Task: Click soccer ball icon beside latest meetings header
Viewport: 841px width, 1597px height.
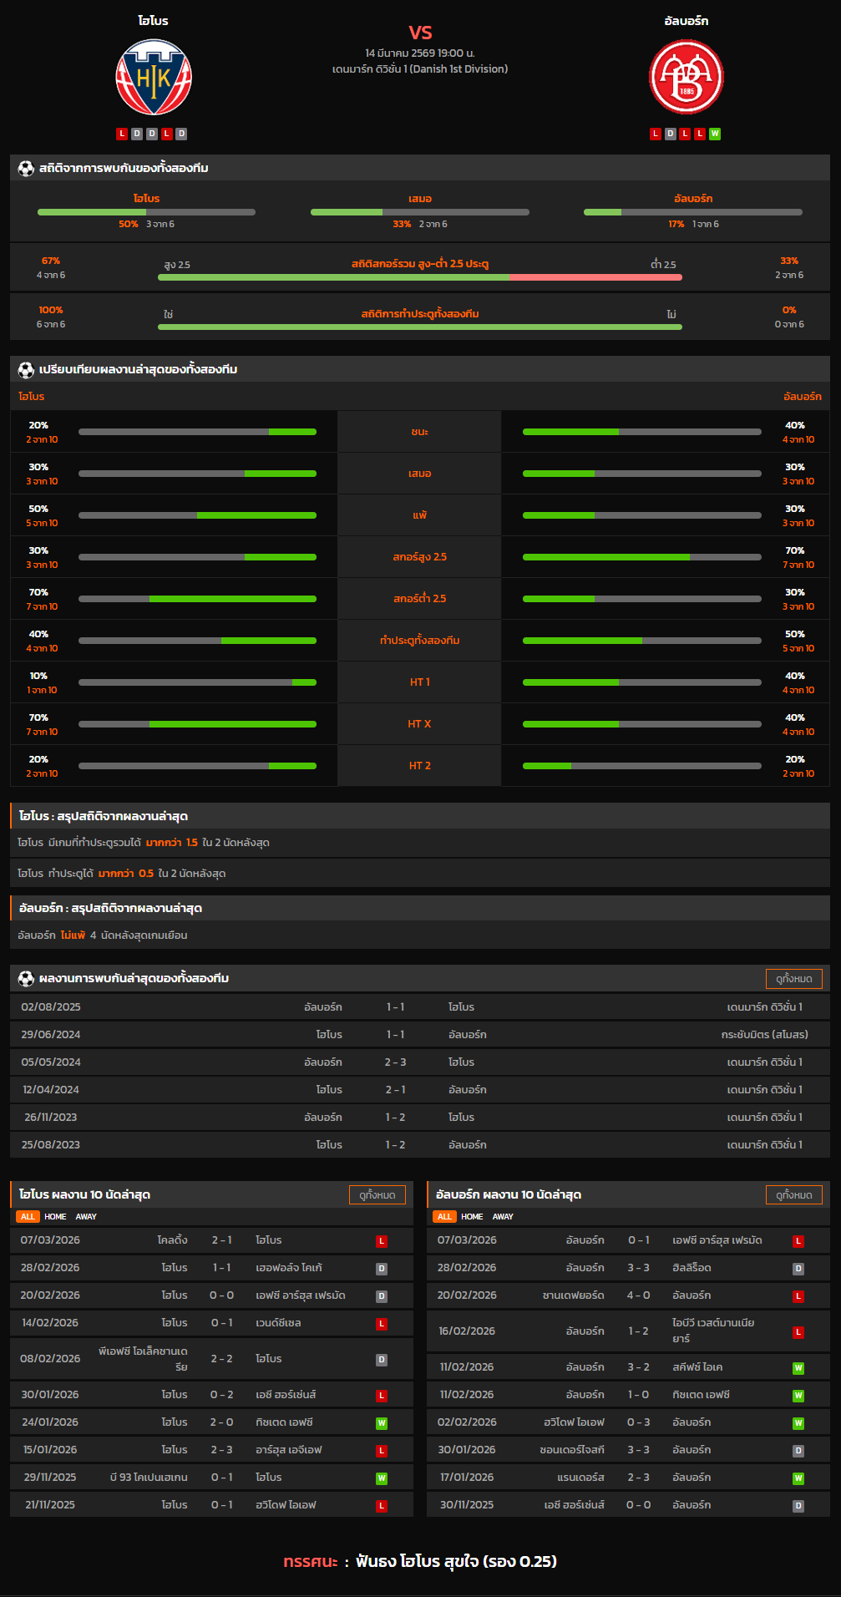Action: tap(26, 979)
